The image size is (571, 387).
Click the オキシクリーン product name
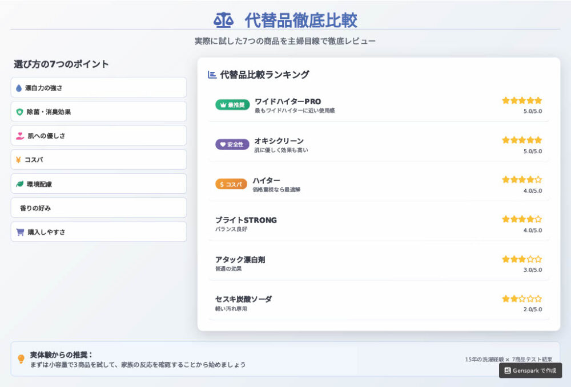pyautogui.click(x=279, y=141)
